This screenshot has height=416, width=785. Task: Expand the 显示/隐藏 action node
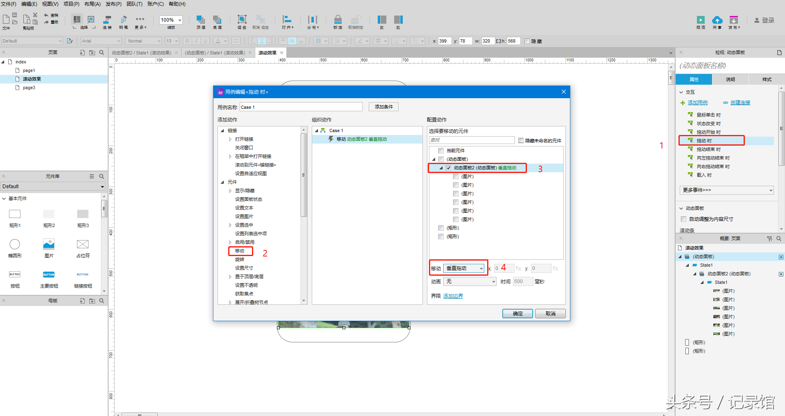[230, 191]
